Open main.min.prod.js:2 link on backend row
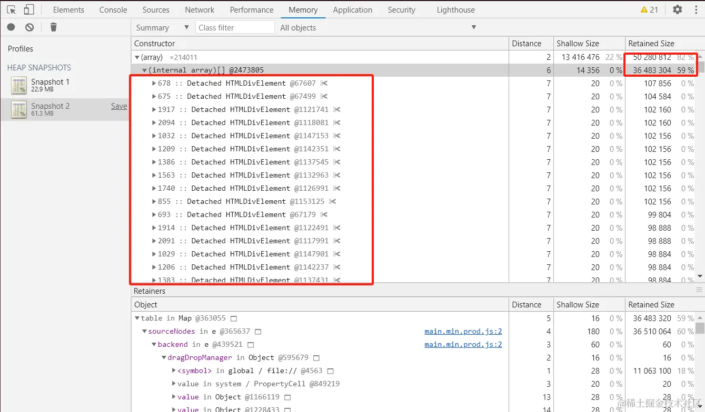Screen dimensions: 705x412 click(463, 345)
